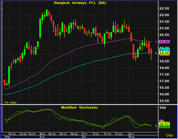The width and height of the screenshot is (178, 139).
Task: Select the magenta 19.96 moving average label
Action: tap(164, 42)
